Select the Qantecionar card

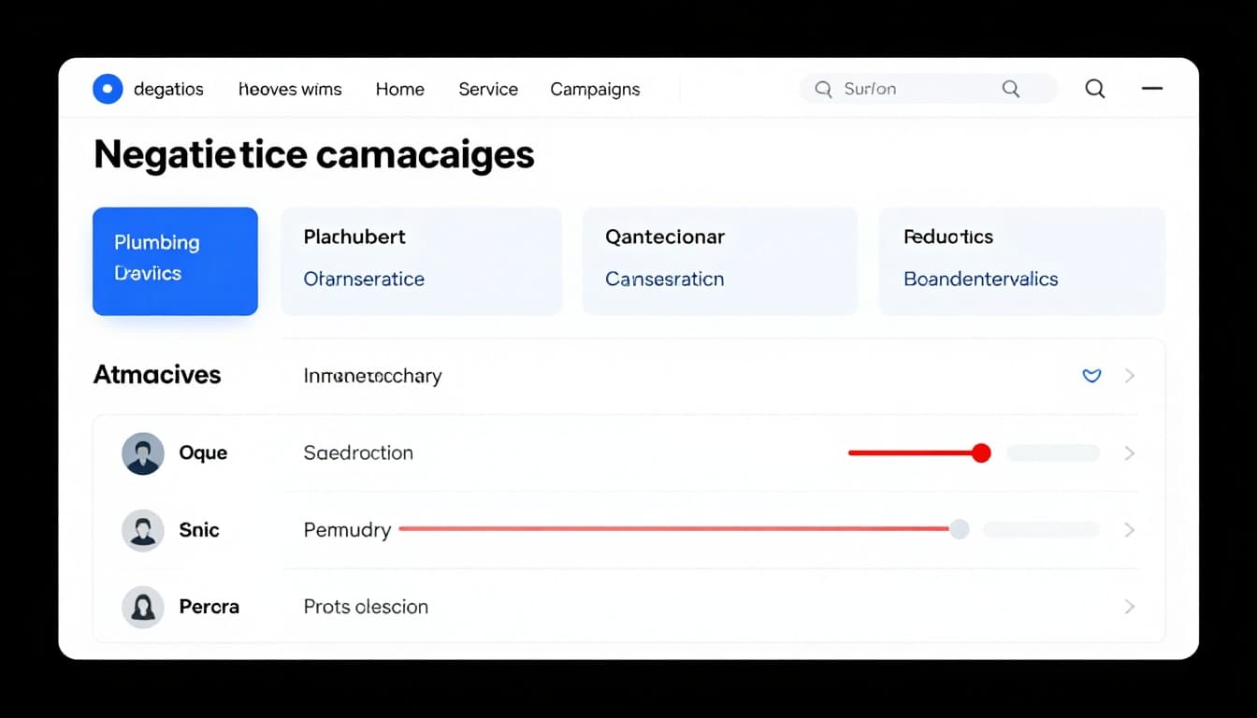tap(720, 261)
